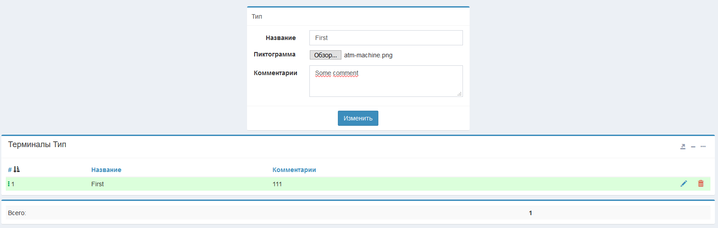Viewport: 718px width, 228px height.
Task: Click the Терминалы Тип panel title
Action: click(37, 144)
